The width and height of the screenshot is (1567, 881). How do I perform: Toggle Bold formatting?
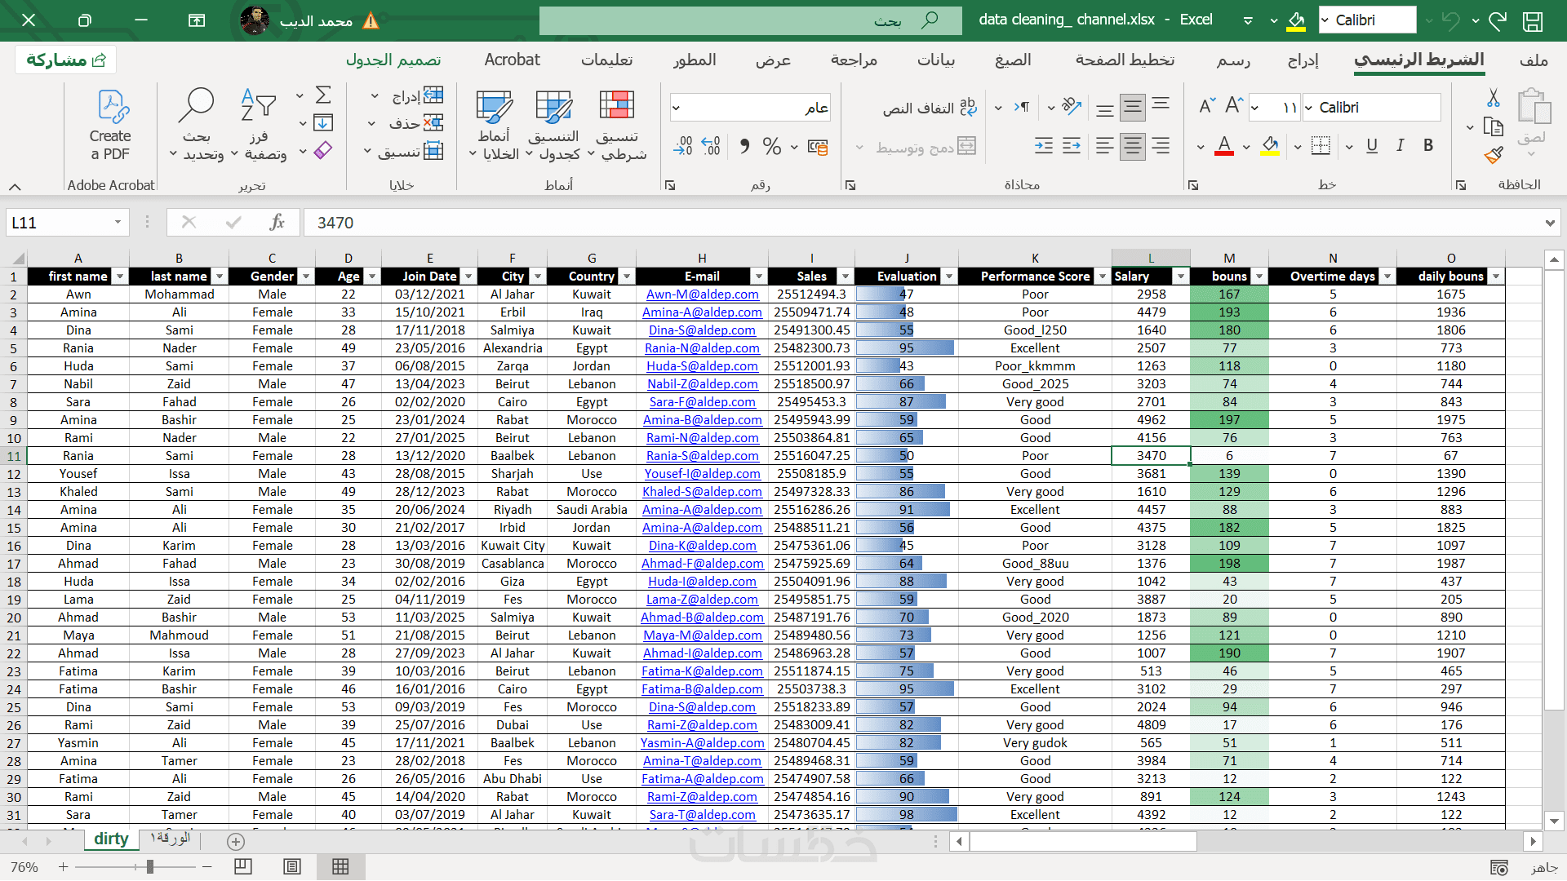pyautogui.click(x=1428, y=145)
